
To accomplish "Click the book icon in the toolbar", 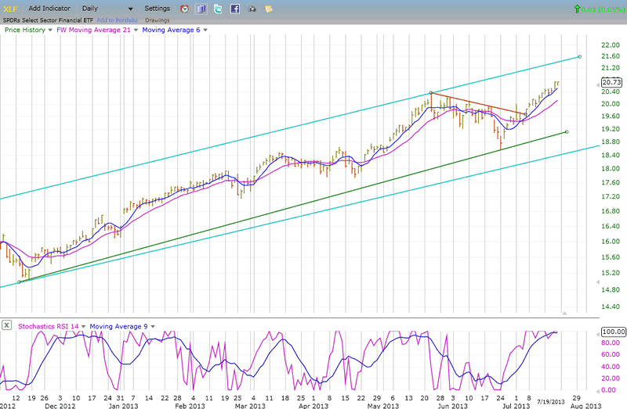I will [x=201, y=9].
